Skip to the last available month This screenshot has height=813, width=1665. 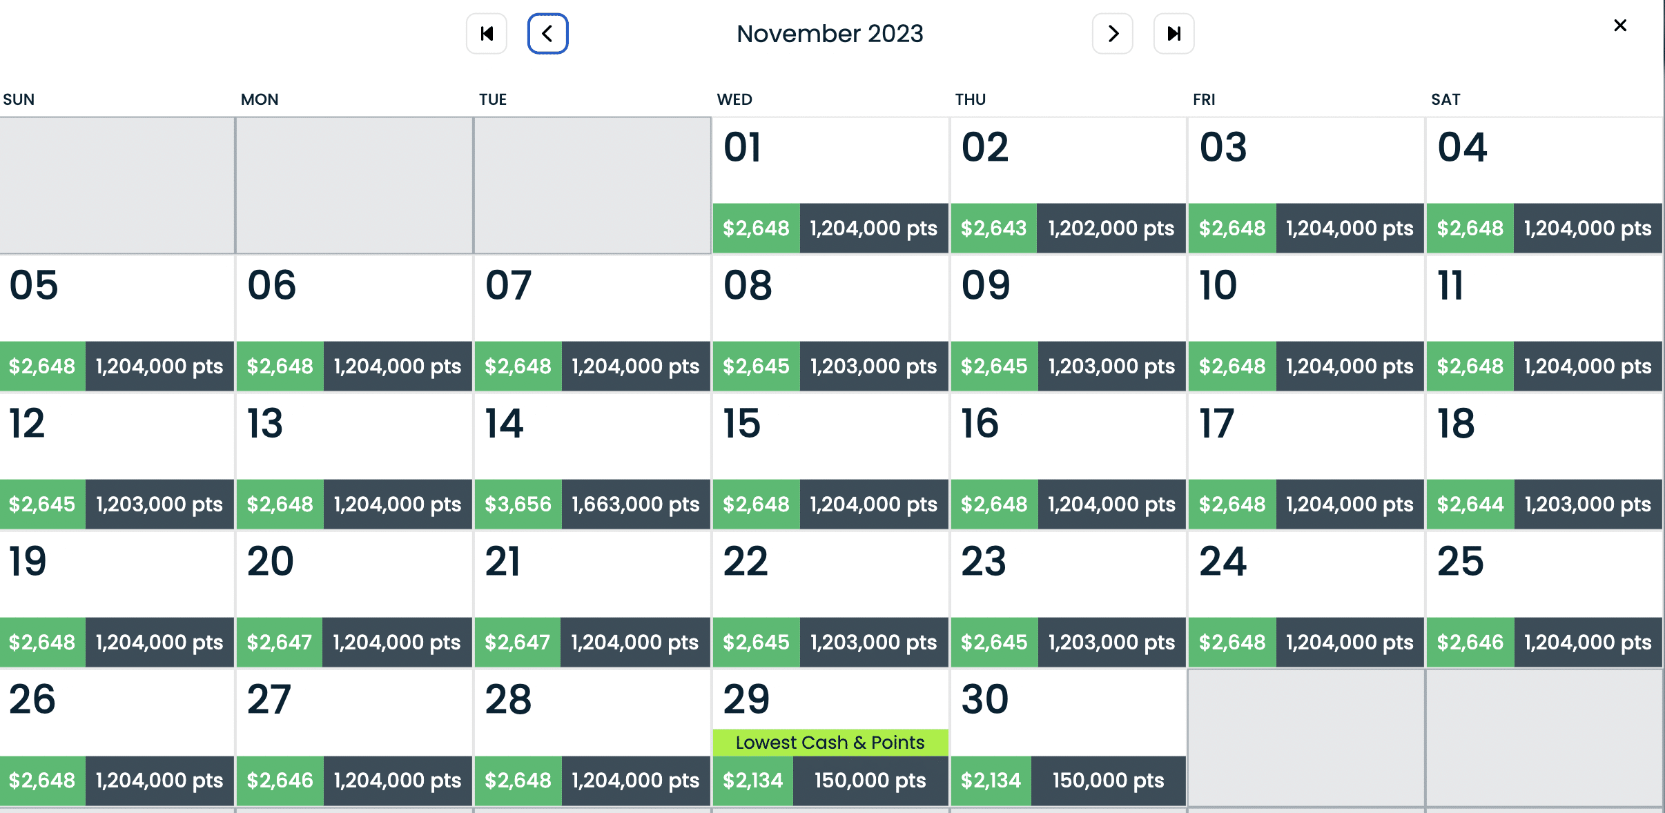coord(1174,34)
